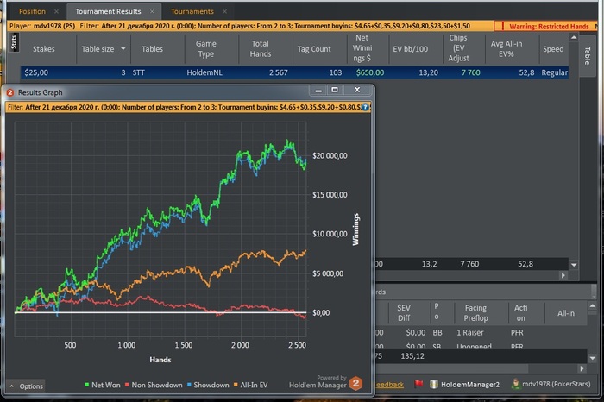Click the $650,00 net winnings value
This screenshot has height=402, width=604.
tap(370, 72)
